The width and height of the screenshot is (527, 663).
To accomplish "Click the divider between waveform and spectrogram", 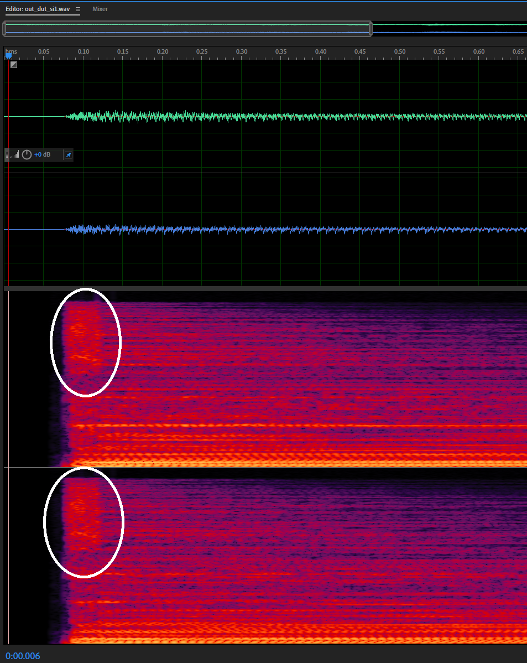I will point(265,288).
